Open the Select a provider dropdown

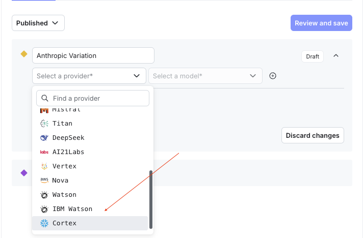pyautogui.click(x=89, y=76)
